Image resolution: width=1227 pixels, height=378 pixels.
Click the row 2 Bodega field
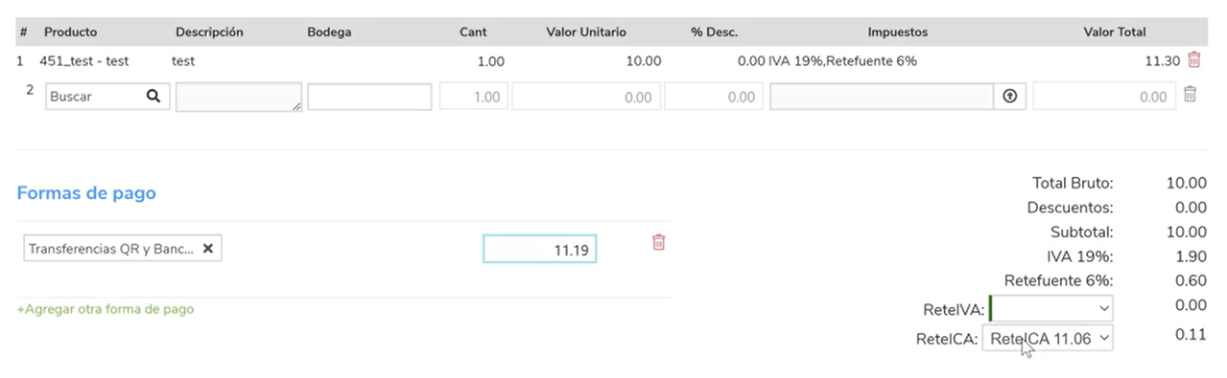pos(369,97)
